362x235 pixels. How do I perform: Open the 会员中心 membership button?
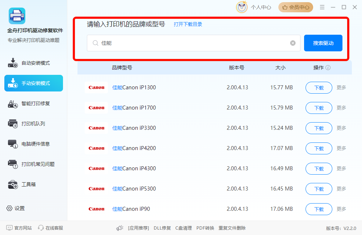click(x=296, y=7)
